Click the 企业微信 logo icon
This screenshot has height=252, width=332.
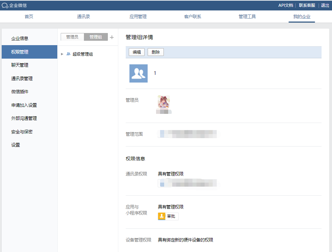(5, 5)
